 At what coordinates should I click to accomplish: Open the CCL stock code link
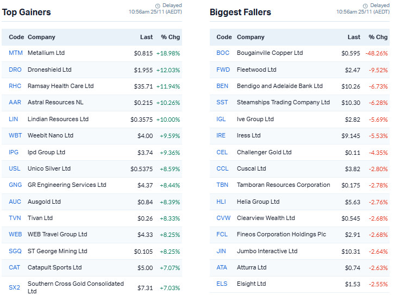pos(222,168)
